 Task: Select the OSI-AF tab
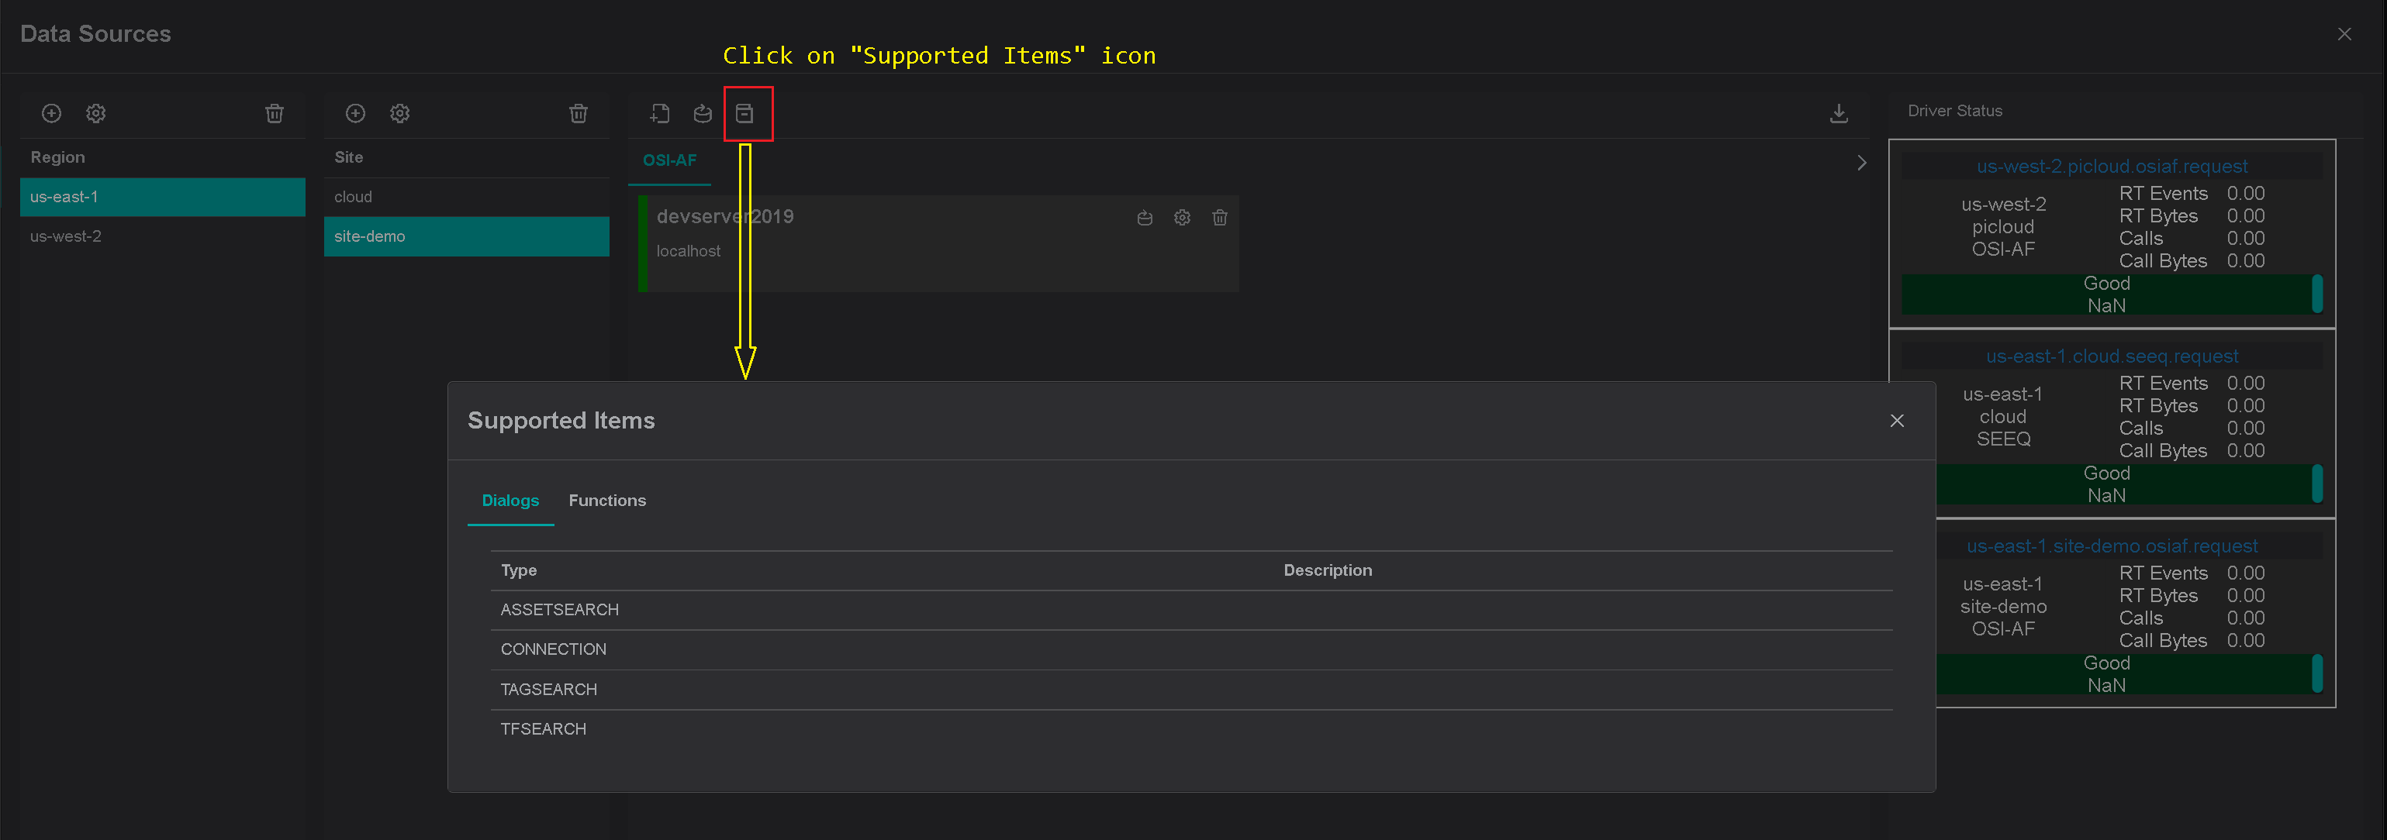point(670,160)
